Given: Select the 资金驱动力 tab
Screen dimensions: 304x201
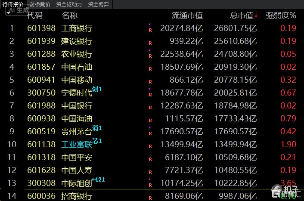Looking at the screenshot, I should coord(69,4).
